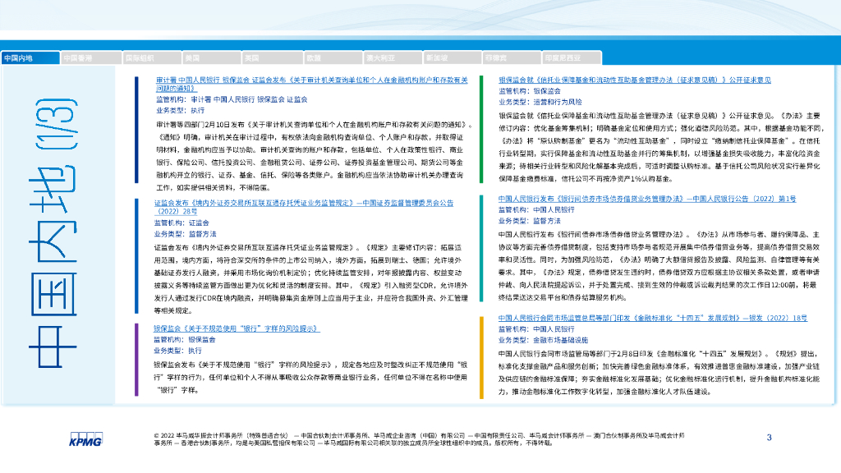Switch to the 英国 tab
The image size is (841, 473).
coord(271,58)
